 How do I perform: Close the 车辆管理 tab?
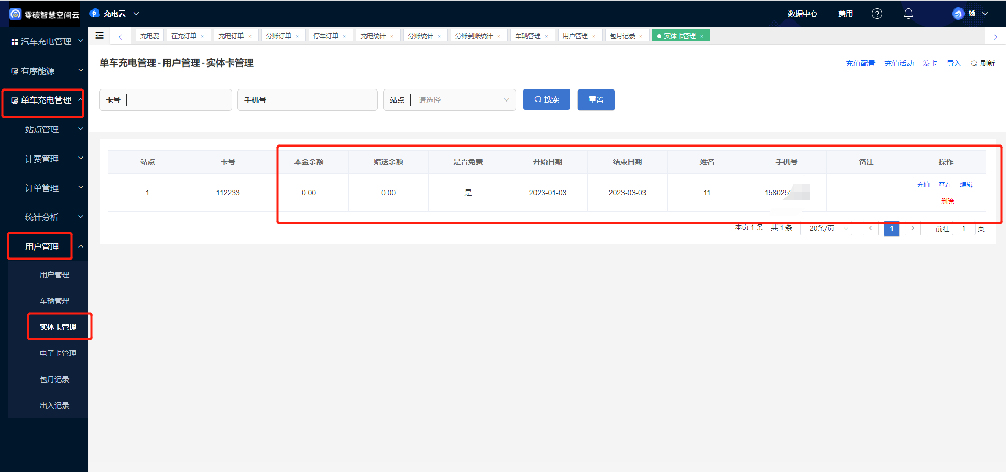pyautogui.click(x=546, y=36)
